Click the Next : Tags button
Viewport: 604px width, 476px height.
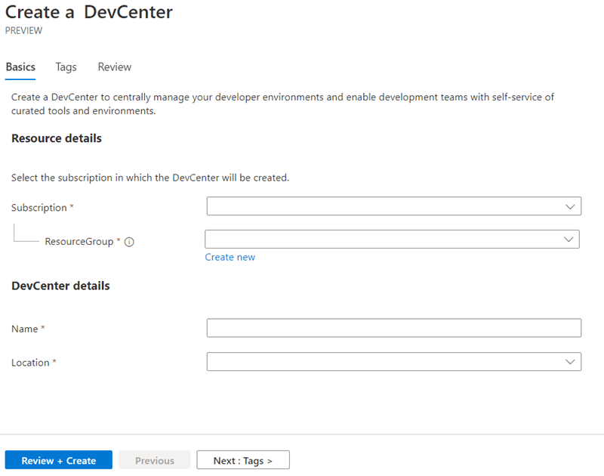tap(243, 460)
